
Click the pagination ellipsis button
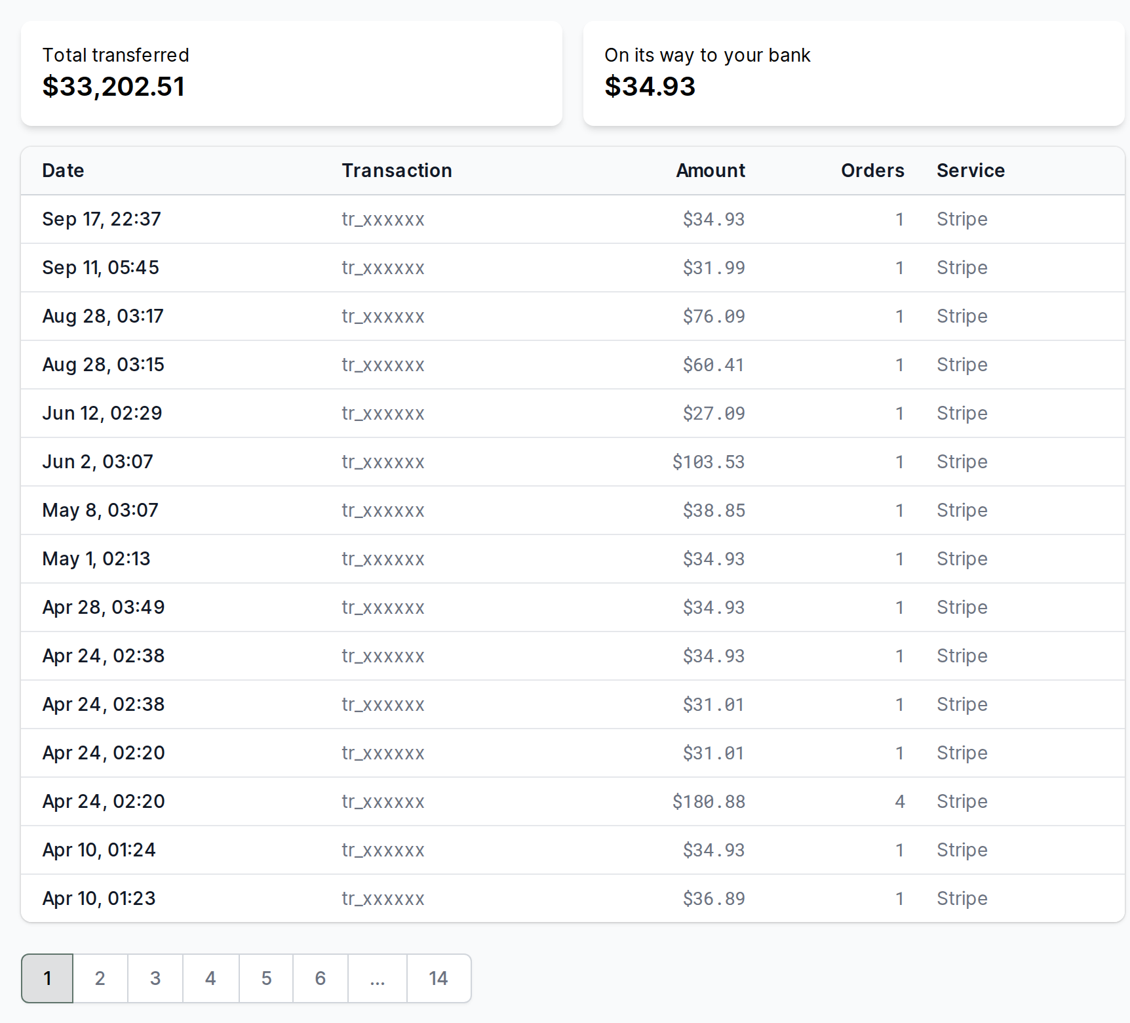click(x=378, y=978)
